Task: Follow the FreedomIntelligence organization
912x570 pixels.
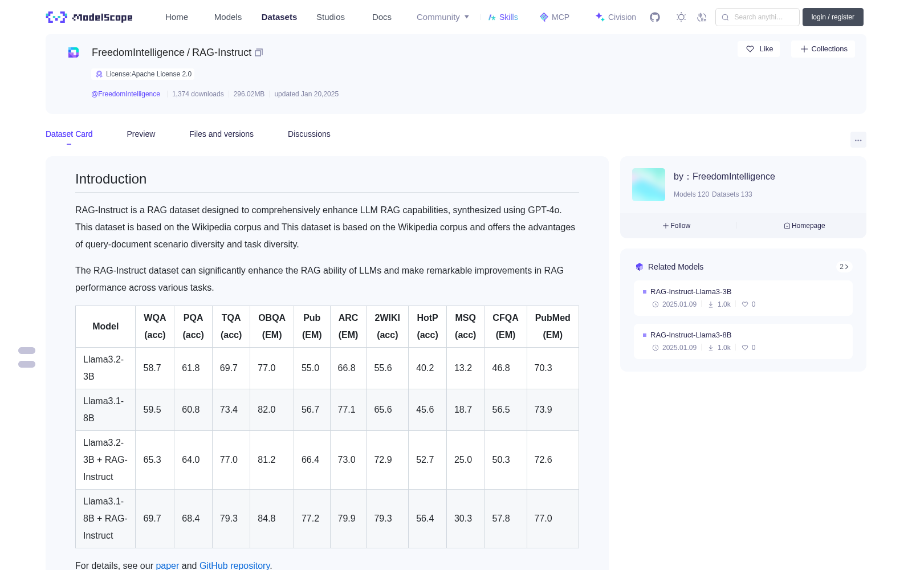Action: point(677,226)
